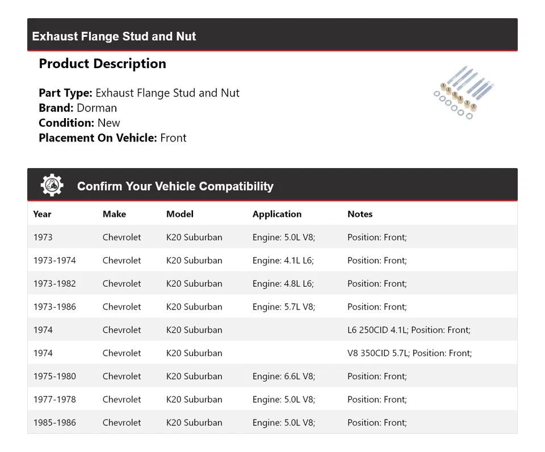
Task: Click the L6 250CID 4.1L notes cell
Action: click(409, 330)
